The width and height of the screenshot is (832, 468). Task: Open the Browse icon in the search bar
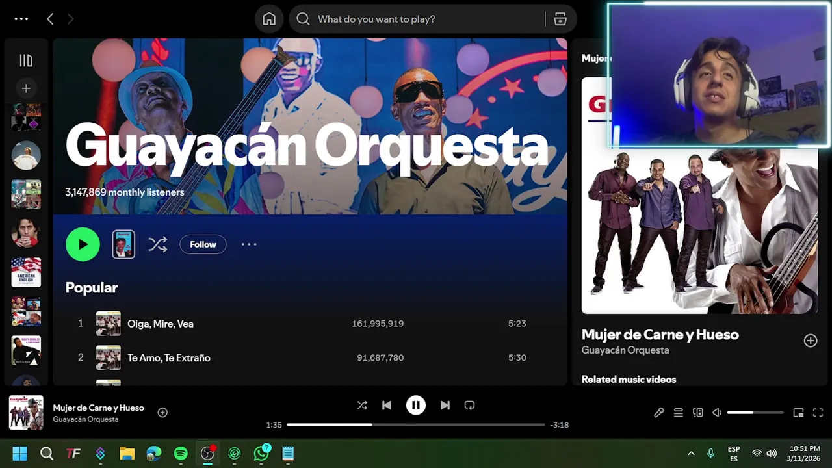pyautogui.click(x=560, y=19)
